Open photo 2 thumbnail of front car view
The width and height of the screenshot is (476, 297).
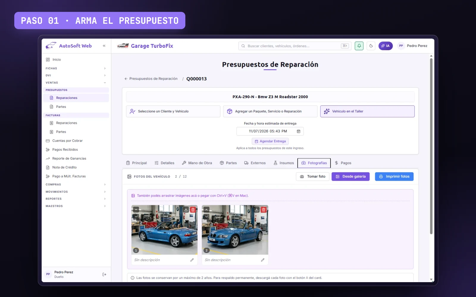235,230
